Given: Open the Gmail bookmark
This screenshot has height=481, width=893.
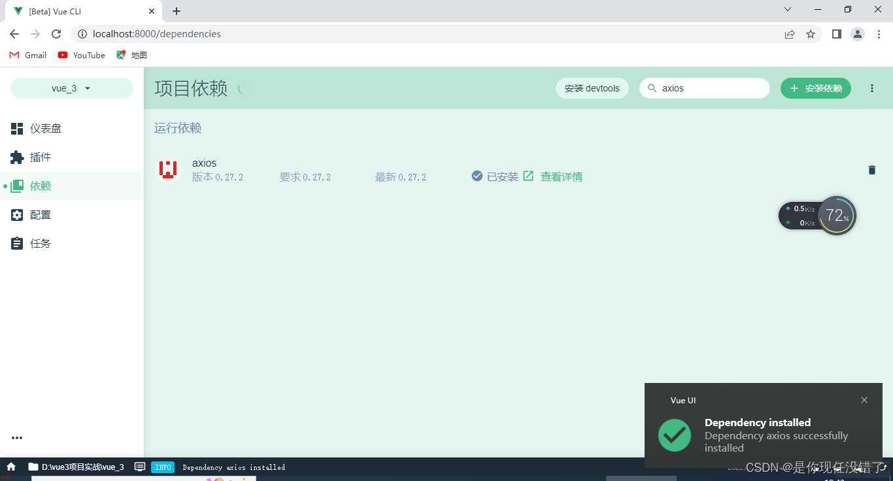Looking at the screenshot, I should 27,56.
